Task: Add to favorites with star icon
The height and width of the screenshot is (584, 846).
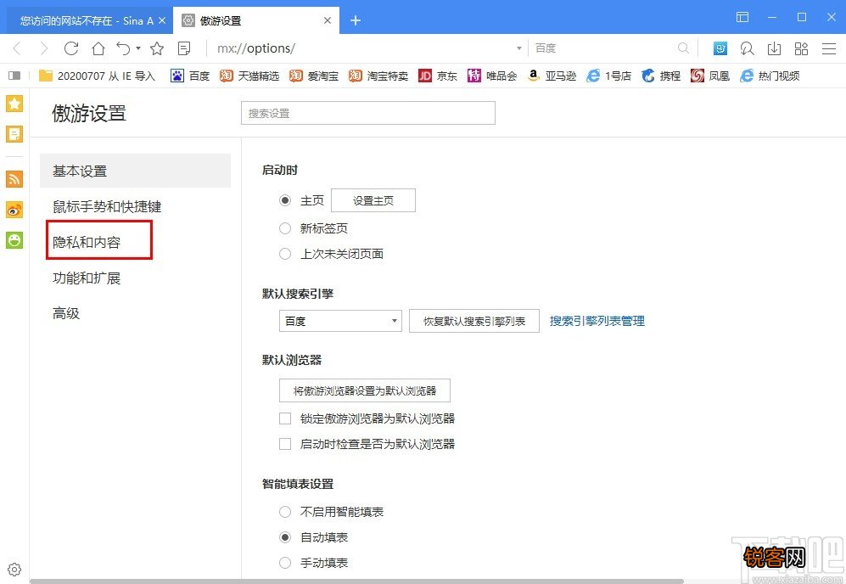Action: [157, 48]
